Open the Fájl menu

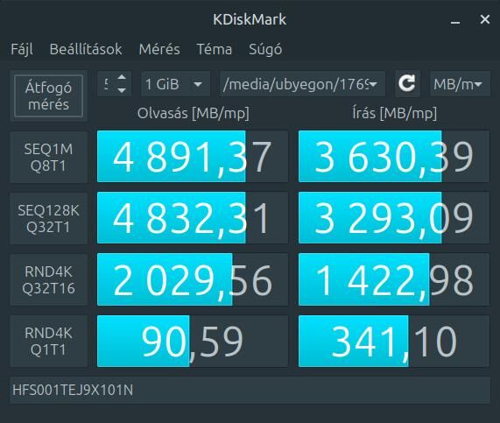tap(22, 49)
